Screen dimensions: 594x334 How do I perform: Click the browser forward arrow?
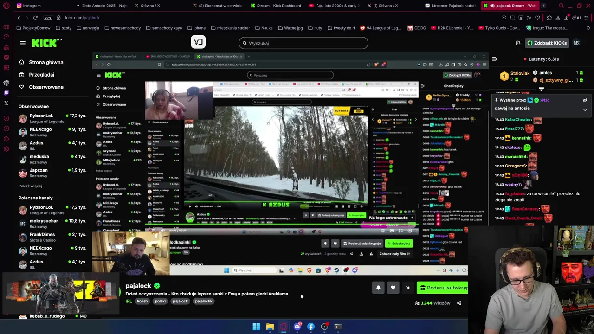click(26, 18)
